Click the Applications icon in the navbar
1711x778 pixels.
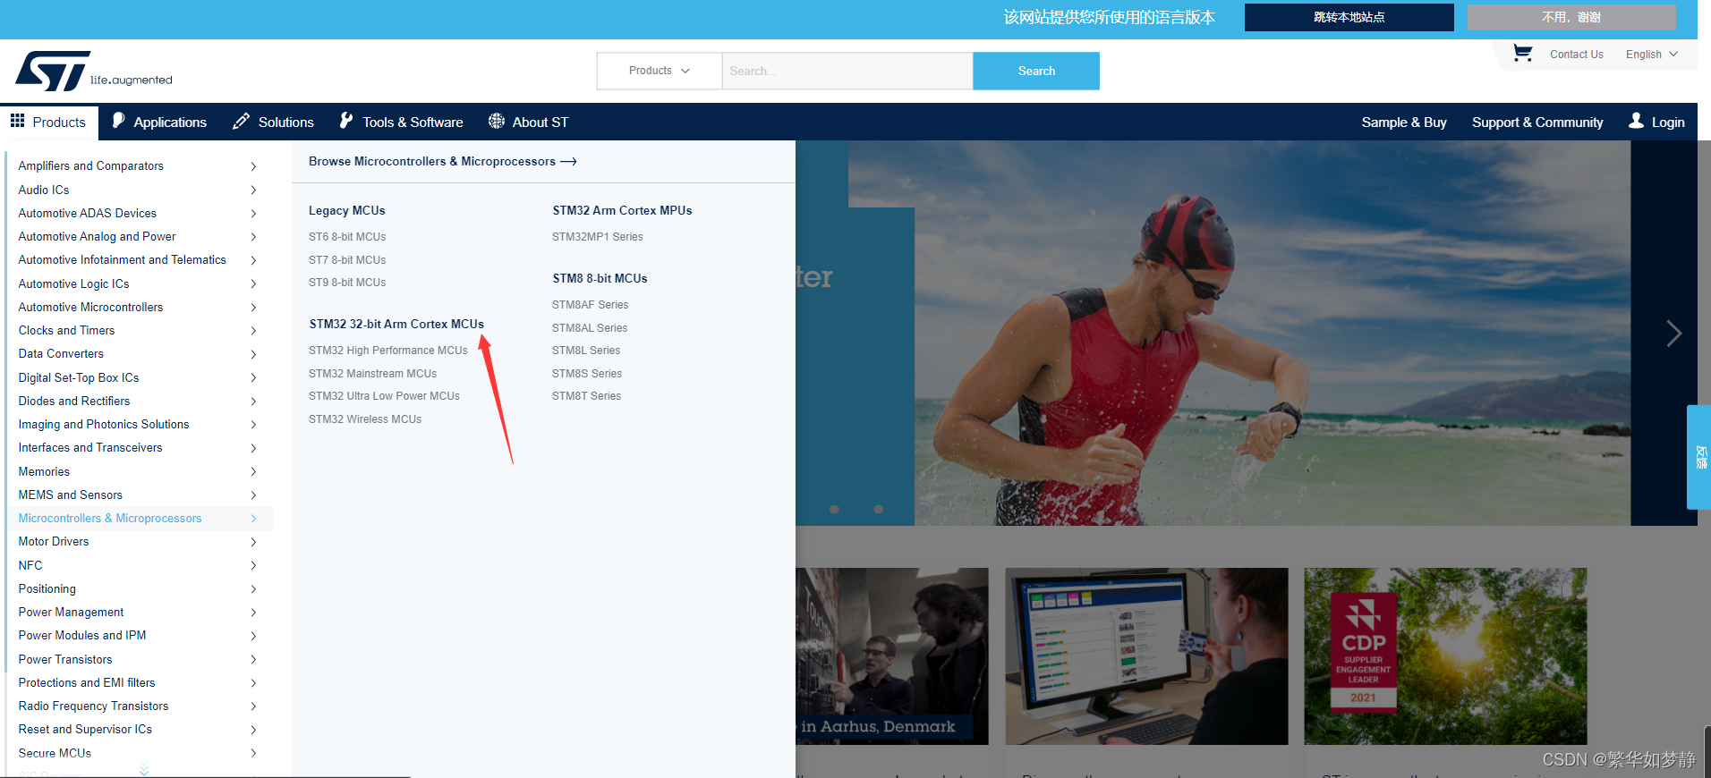pyautogui.click(x=118, y=121)
